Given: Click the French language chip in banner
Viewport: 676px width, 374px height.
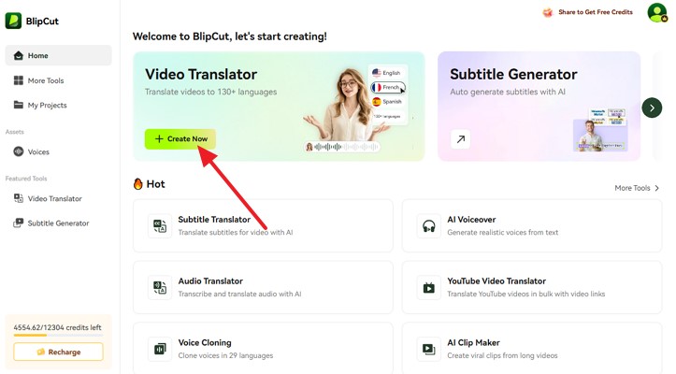Looking at the screenshot, I should (388, 87).
